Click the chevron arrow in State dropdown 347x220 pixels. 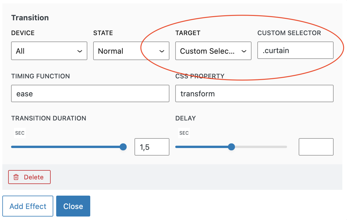click(162, 51)
